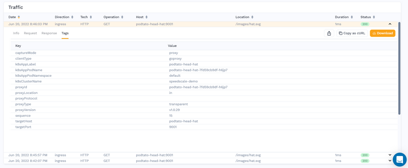The image size is (408, 168).
Task: Sort by Direction column arrows
Action: 72,17
